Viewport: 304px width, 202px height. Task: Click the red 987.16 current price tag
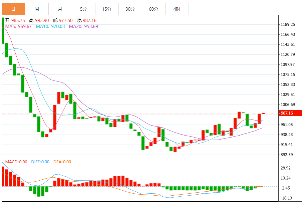290,113
